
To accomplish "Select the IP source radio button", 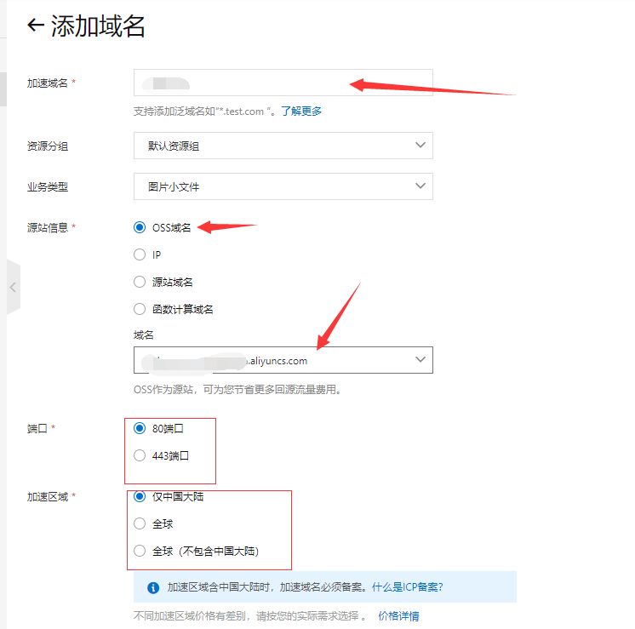I will coord(140,254).
